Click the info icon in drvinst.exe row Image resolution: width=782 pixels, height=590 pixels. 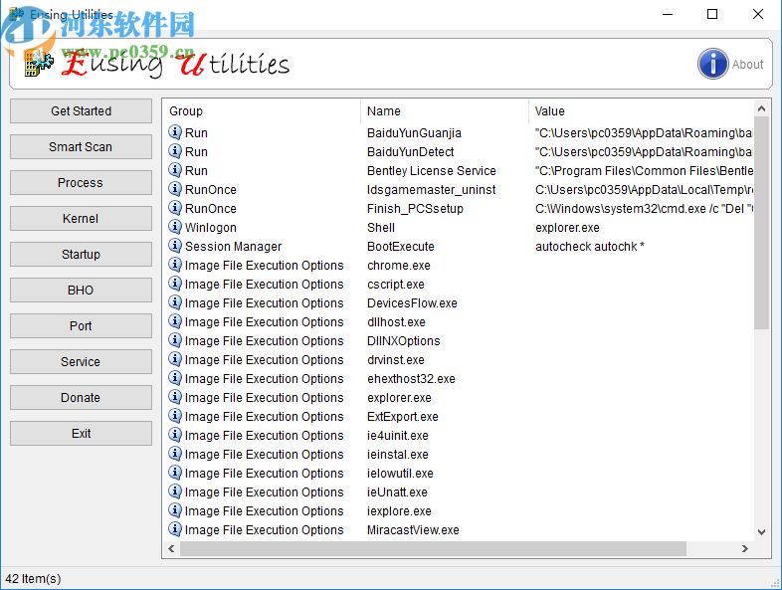click(174, 359)
